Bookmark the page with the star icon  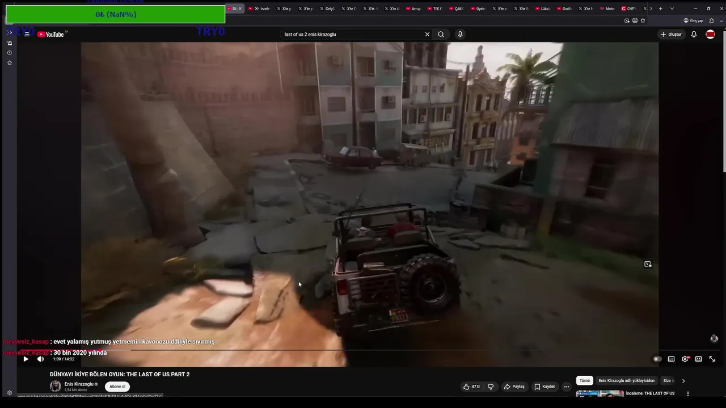tap(643, 20)
